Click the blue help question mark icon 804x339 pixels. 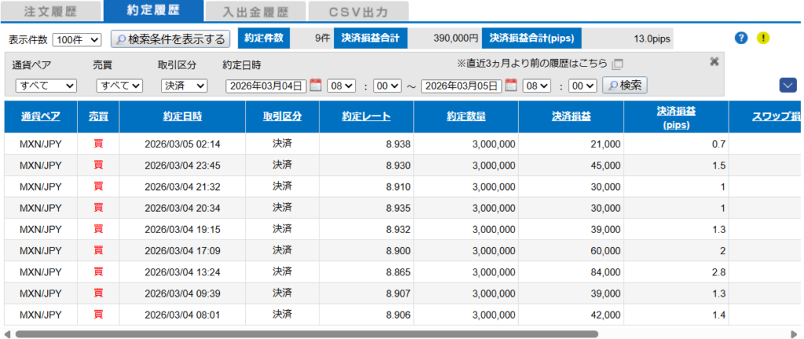pos(740,38)
